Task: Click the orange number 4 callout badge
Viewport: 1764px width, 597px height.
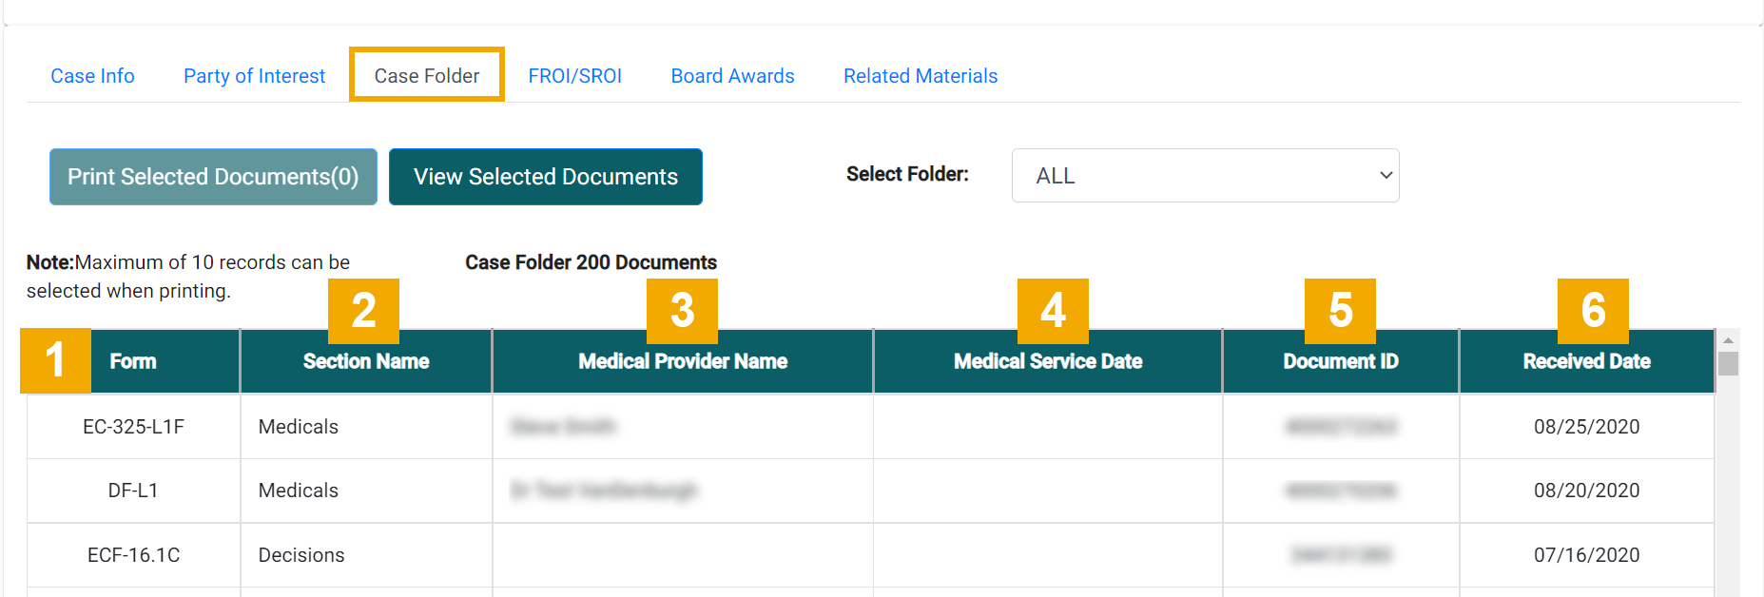Action: pyautogui.click(x=1053, y=311)
